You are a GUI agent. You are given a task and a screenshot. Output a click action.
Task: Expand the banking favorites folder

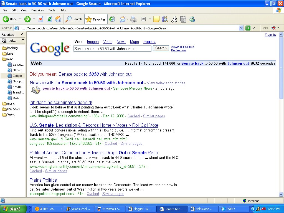[10, 48]
